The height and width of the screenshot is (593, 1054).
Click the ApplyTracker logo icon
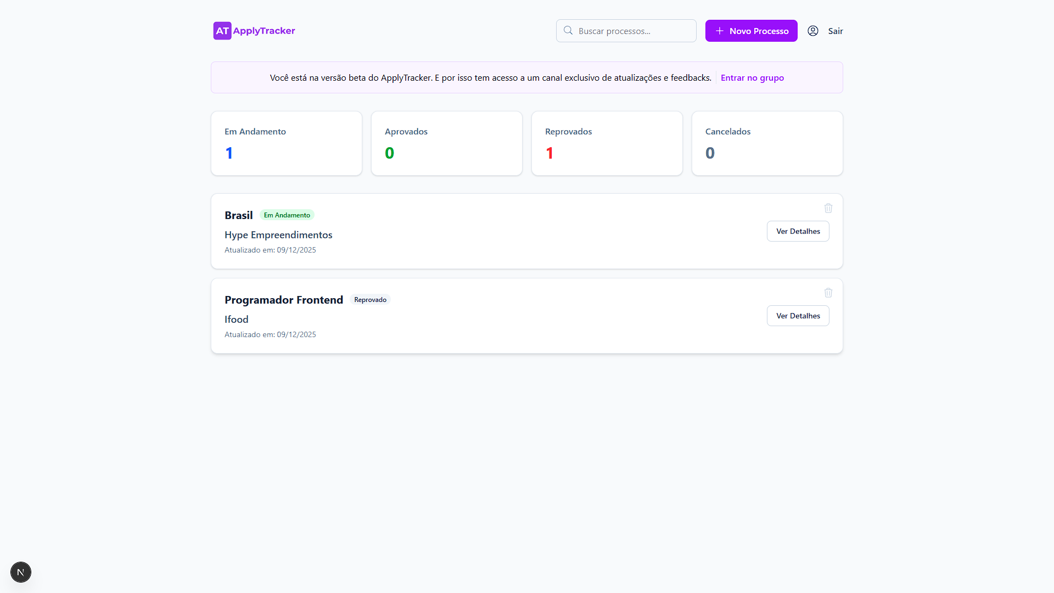[x=222, y=31]
